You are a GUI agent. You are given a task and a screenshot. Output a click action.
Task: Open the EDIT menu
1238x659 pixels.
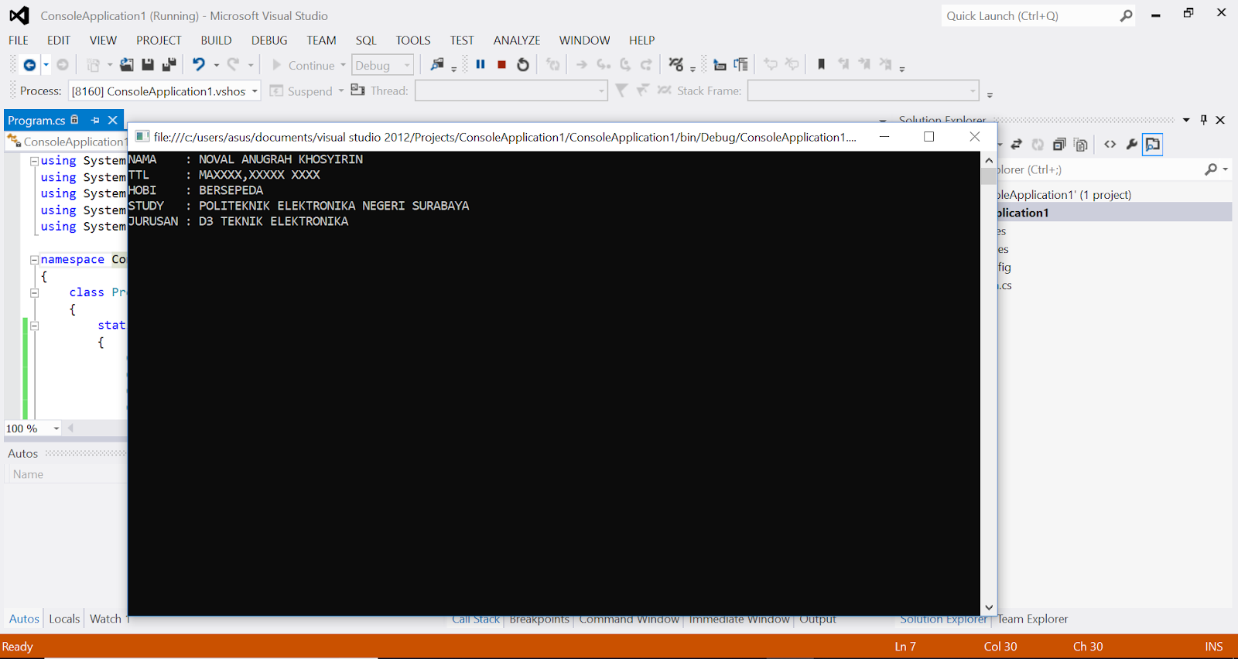pyautogui.click(x=59, y=40)
